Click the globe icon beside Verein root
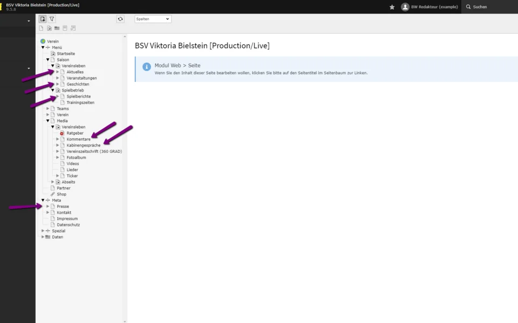Screen dimensions: 518x323 coord(43,41)
